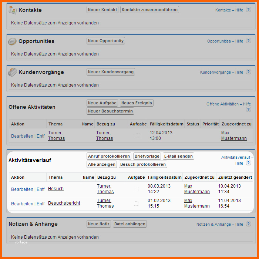Toggle Aufgabe checkbox in Offene Aktivitäten row
Viewport: 259px width, 259px height.
pyautogui.click(x=138, y=136)
